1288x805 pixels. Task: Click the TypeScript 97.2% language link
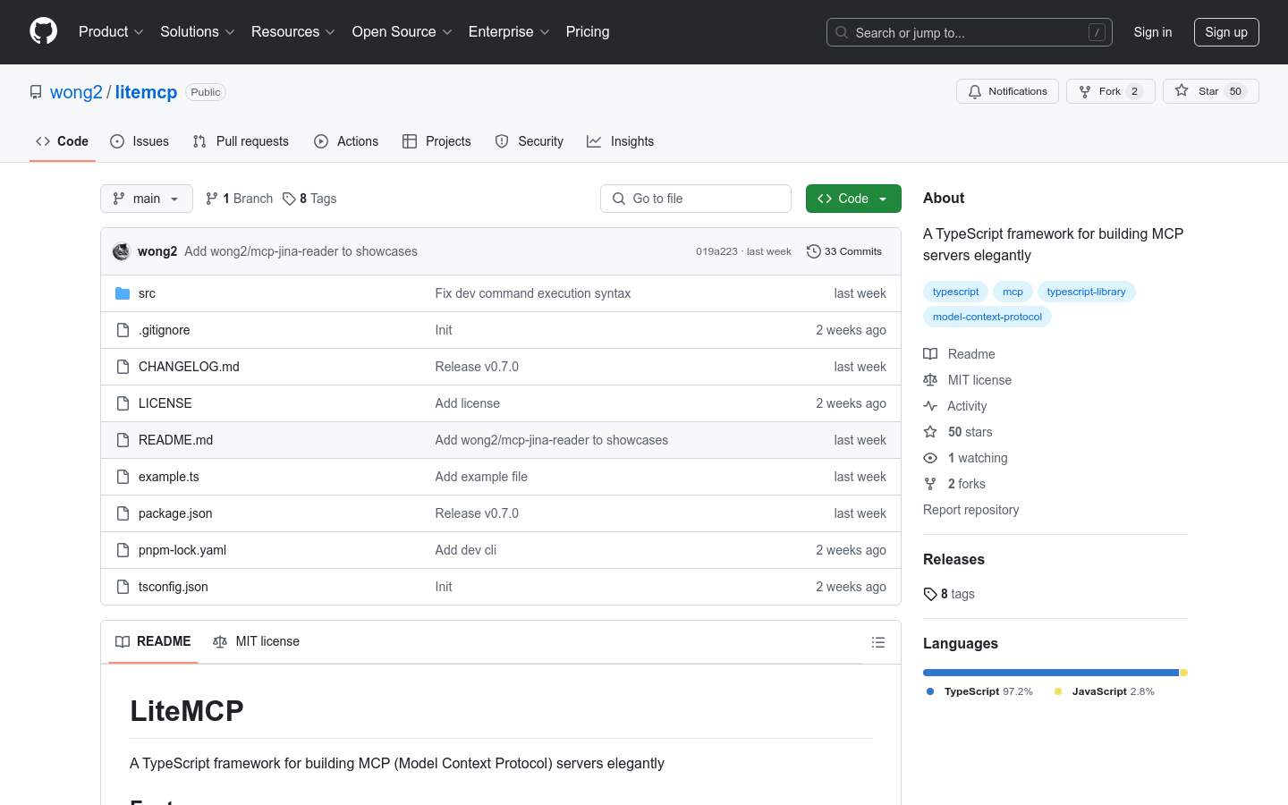(x=979, y=691)
